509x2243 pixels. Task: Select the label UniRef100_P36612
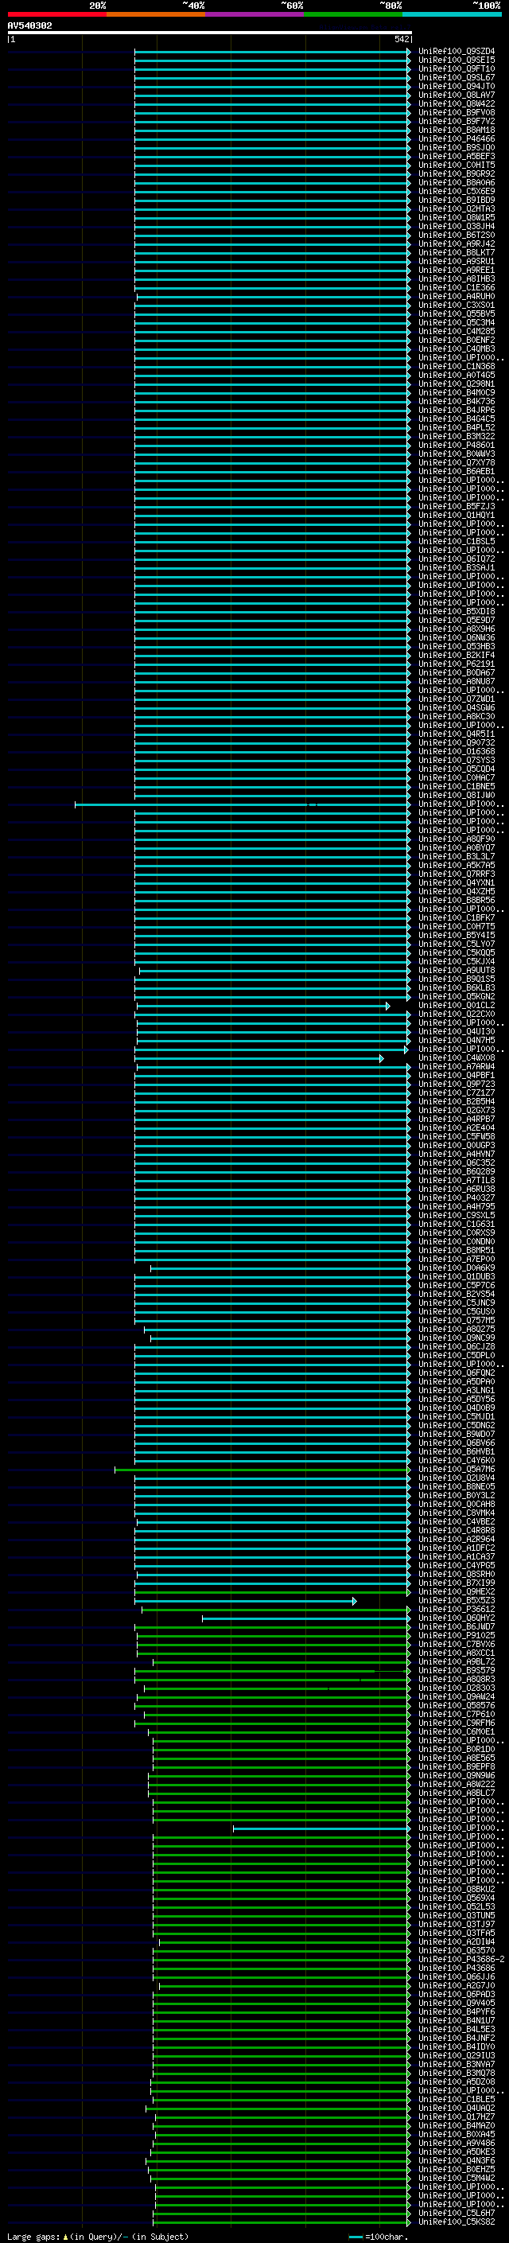(457, 1610)
